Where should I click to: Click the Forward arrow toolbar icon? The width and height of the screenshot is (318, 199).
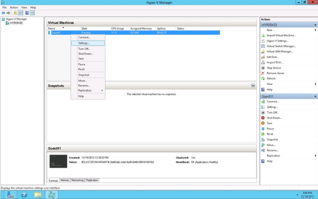[8, 13]
